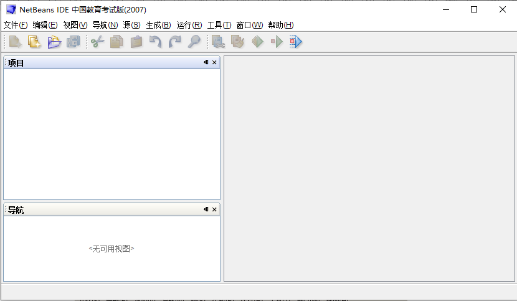Click the green diamond Run icon
Screen dimensions: 517x301
[x=257, y=42]
